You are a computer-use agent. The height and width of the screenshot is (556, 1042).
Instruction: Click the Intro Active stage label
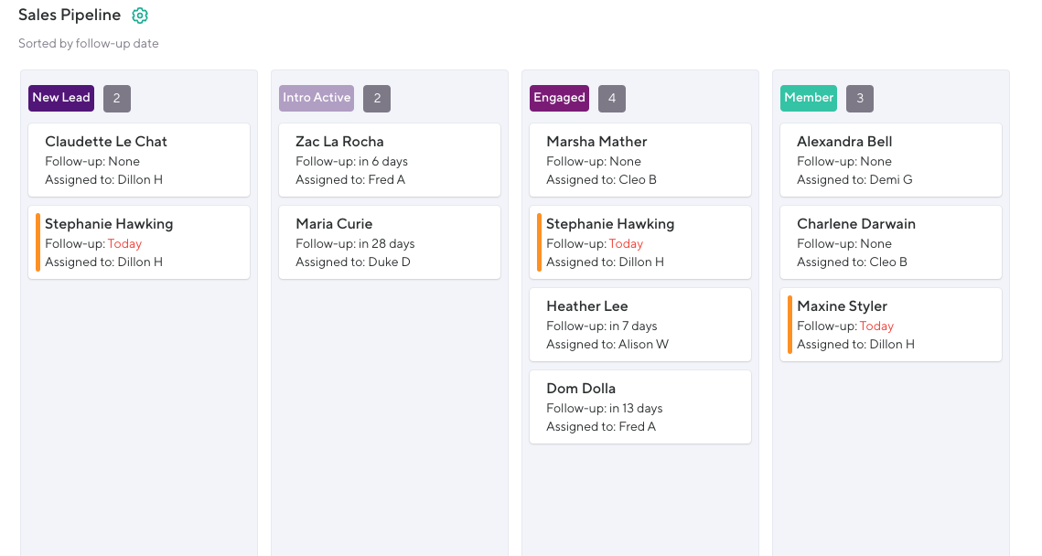point(317,98)
